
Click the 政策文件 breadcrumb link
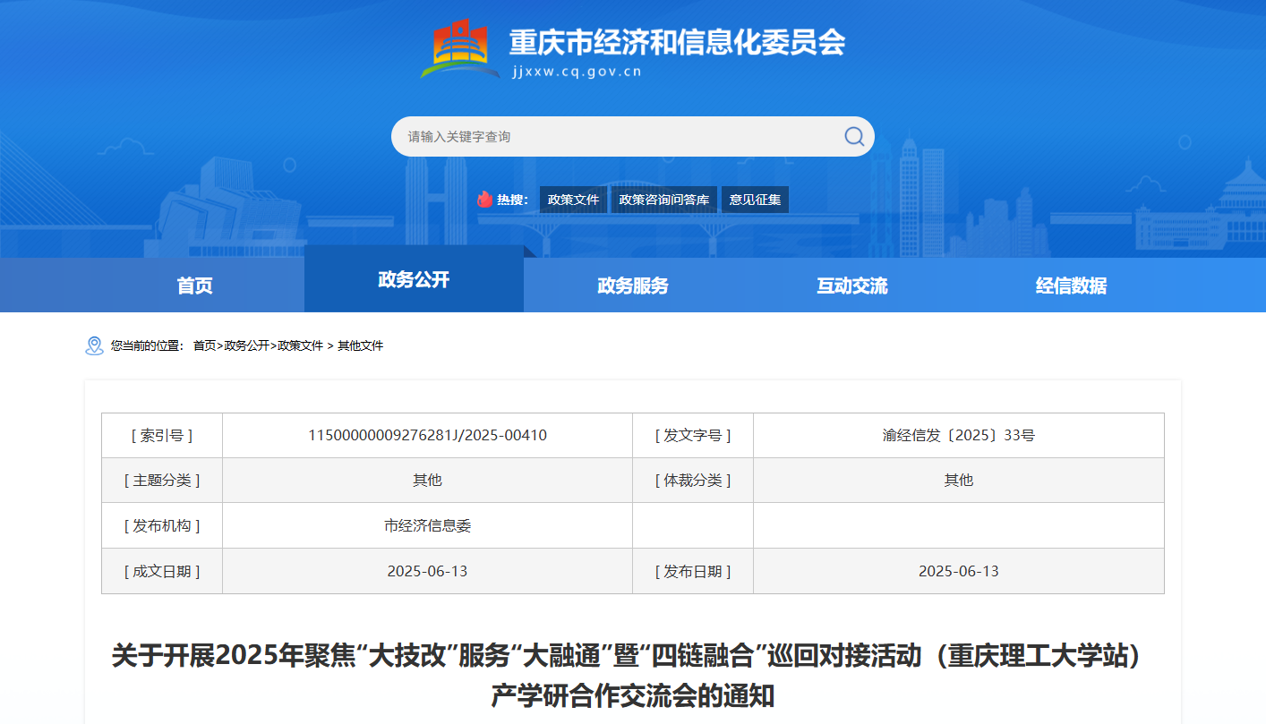[300, 345]
